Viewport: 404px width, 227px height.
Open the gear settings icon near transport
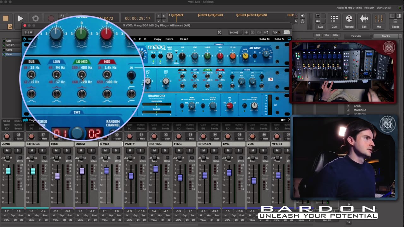click(302, 21)
